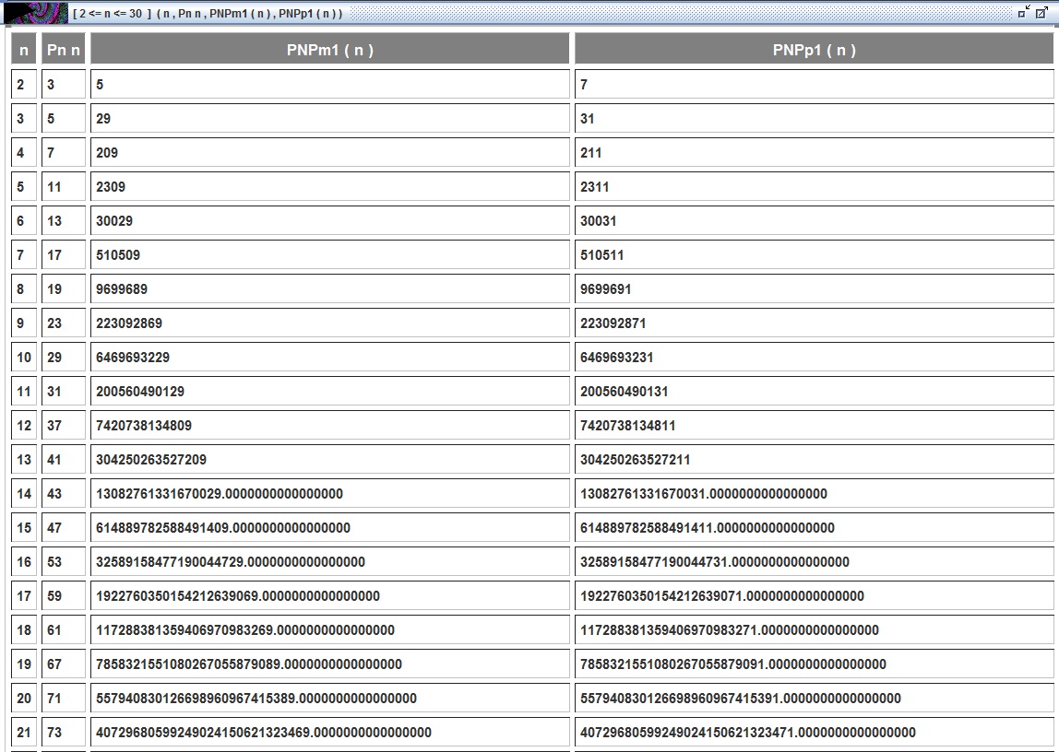Select the cell beginning 32589158477190044729
This screenshot has height=752, width=1059.
330,562
